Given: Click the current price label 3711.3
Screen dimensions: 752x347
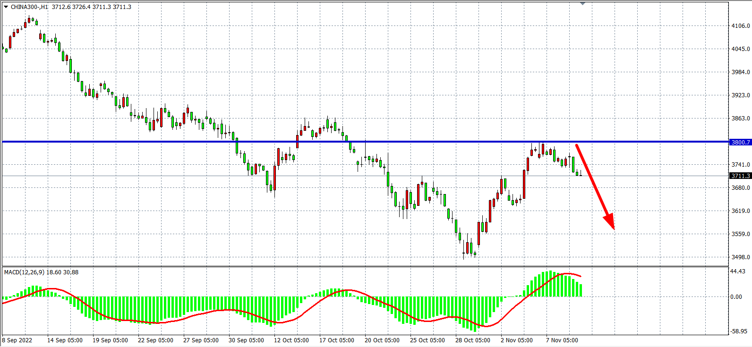Looking at the screenshot, I should click(x=740, y=176).
